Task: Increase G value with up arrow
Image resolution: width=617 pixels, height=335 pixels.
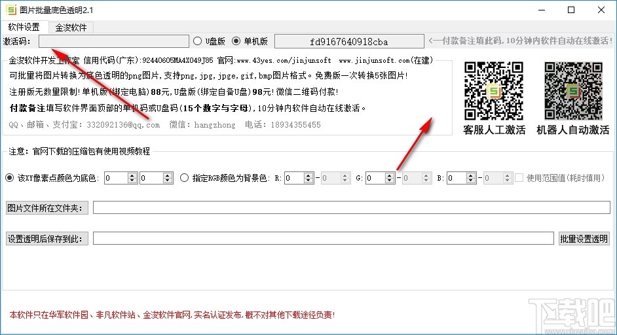Action: click(390, 175)
